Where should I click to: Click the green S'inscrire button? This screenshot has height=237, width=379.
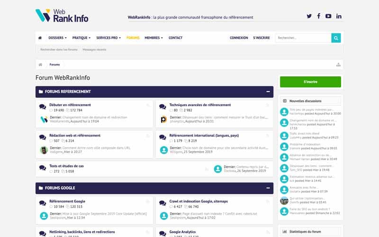coord(310,82)
